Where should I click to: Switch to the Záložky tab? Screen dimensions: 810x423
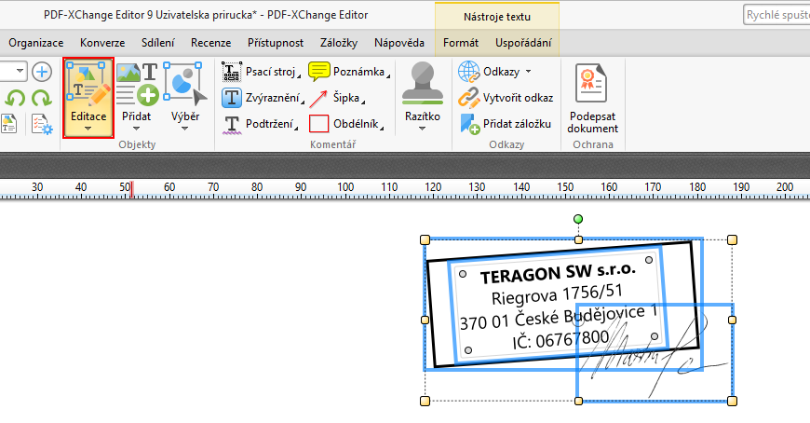click(339, 43)
